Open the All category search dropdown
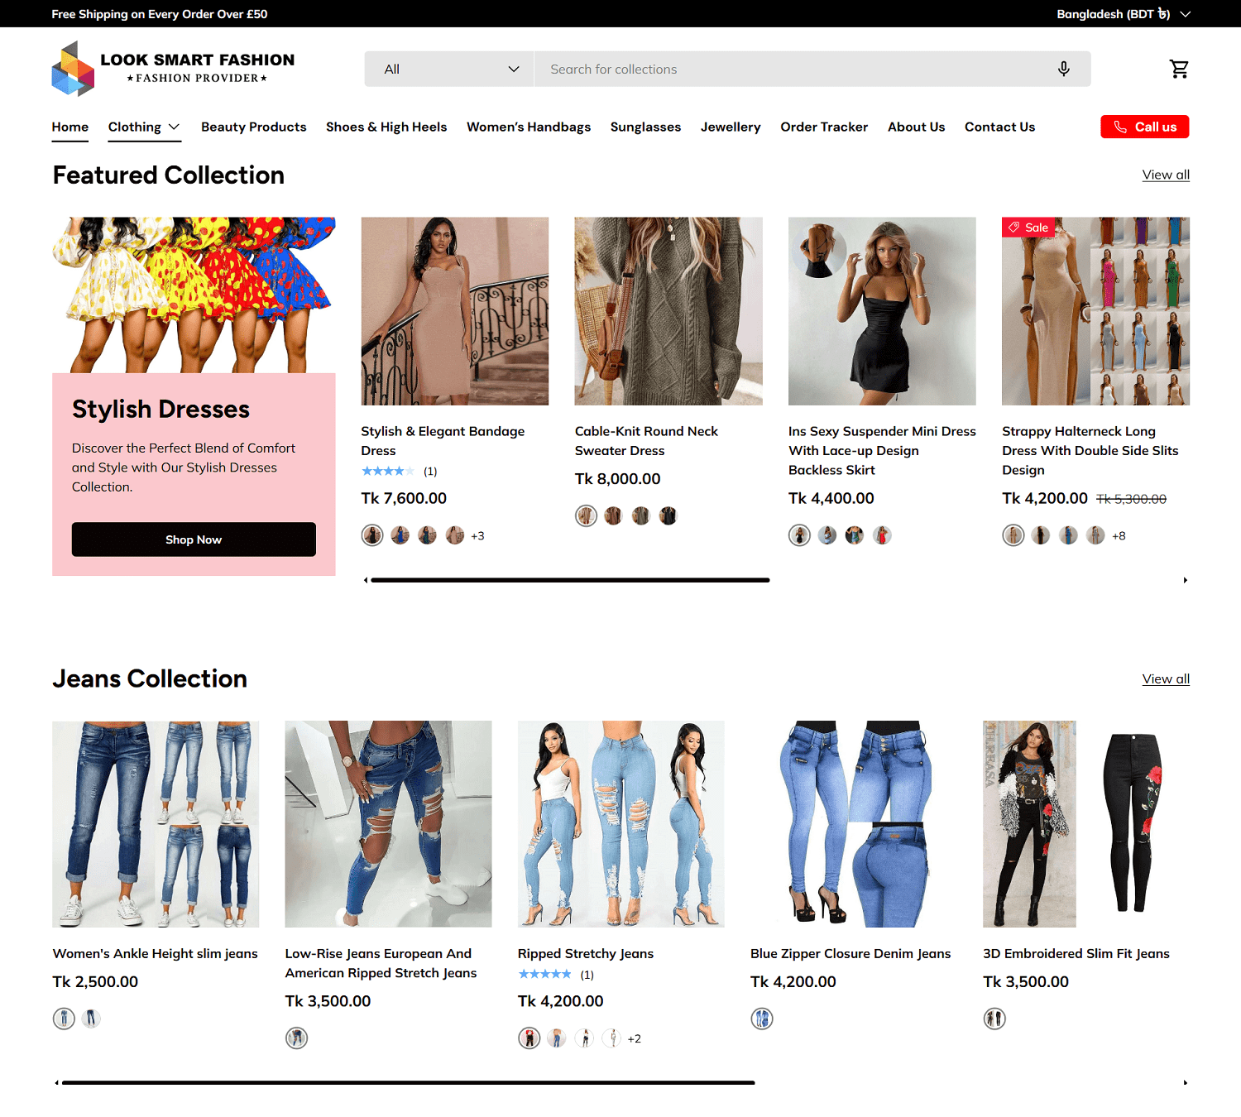The width and height of the screenshot is (1241, 1117). coord(450,70)
